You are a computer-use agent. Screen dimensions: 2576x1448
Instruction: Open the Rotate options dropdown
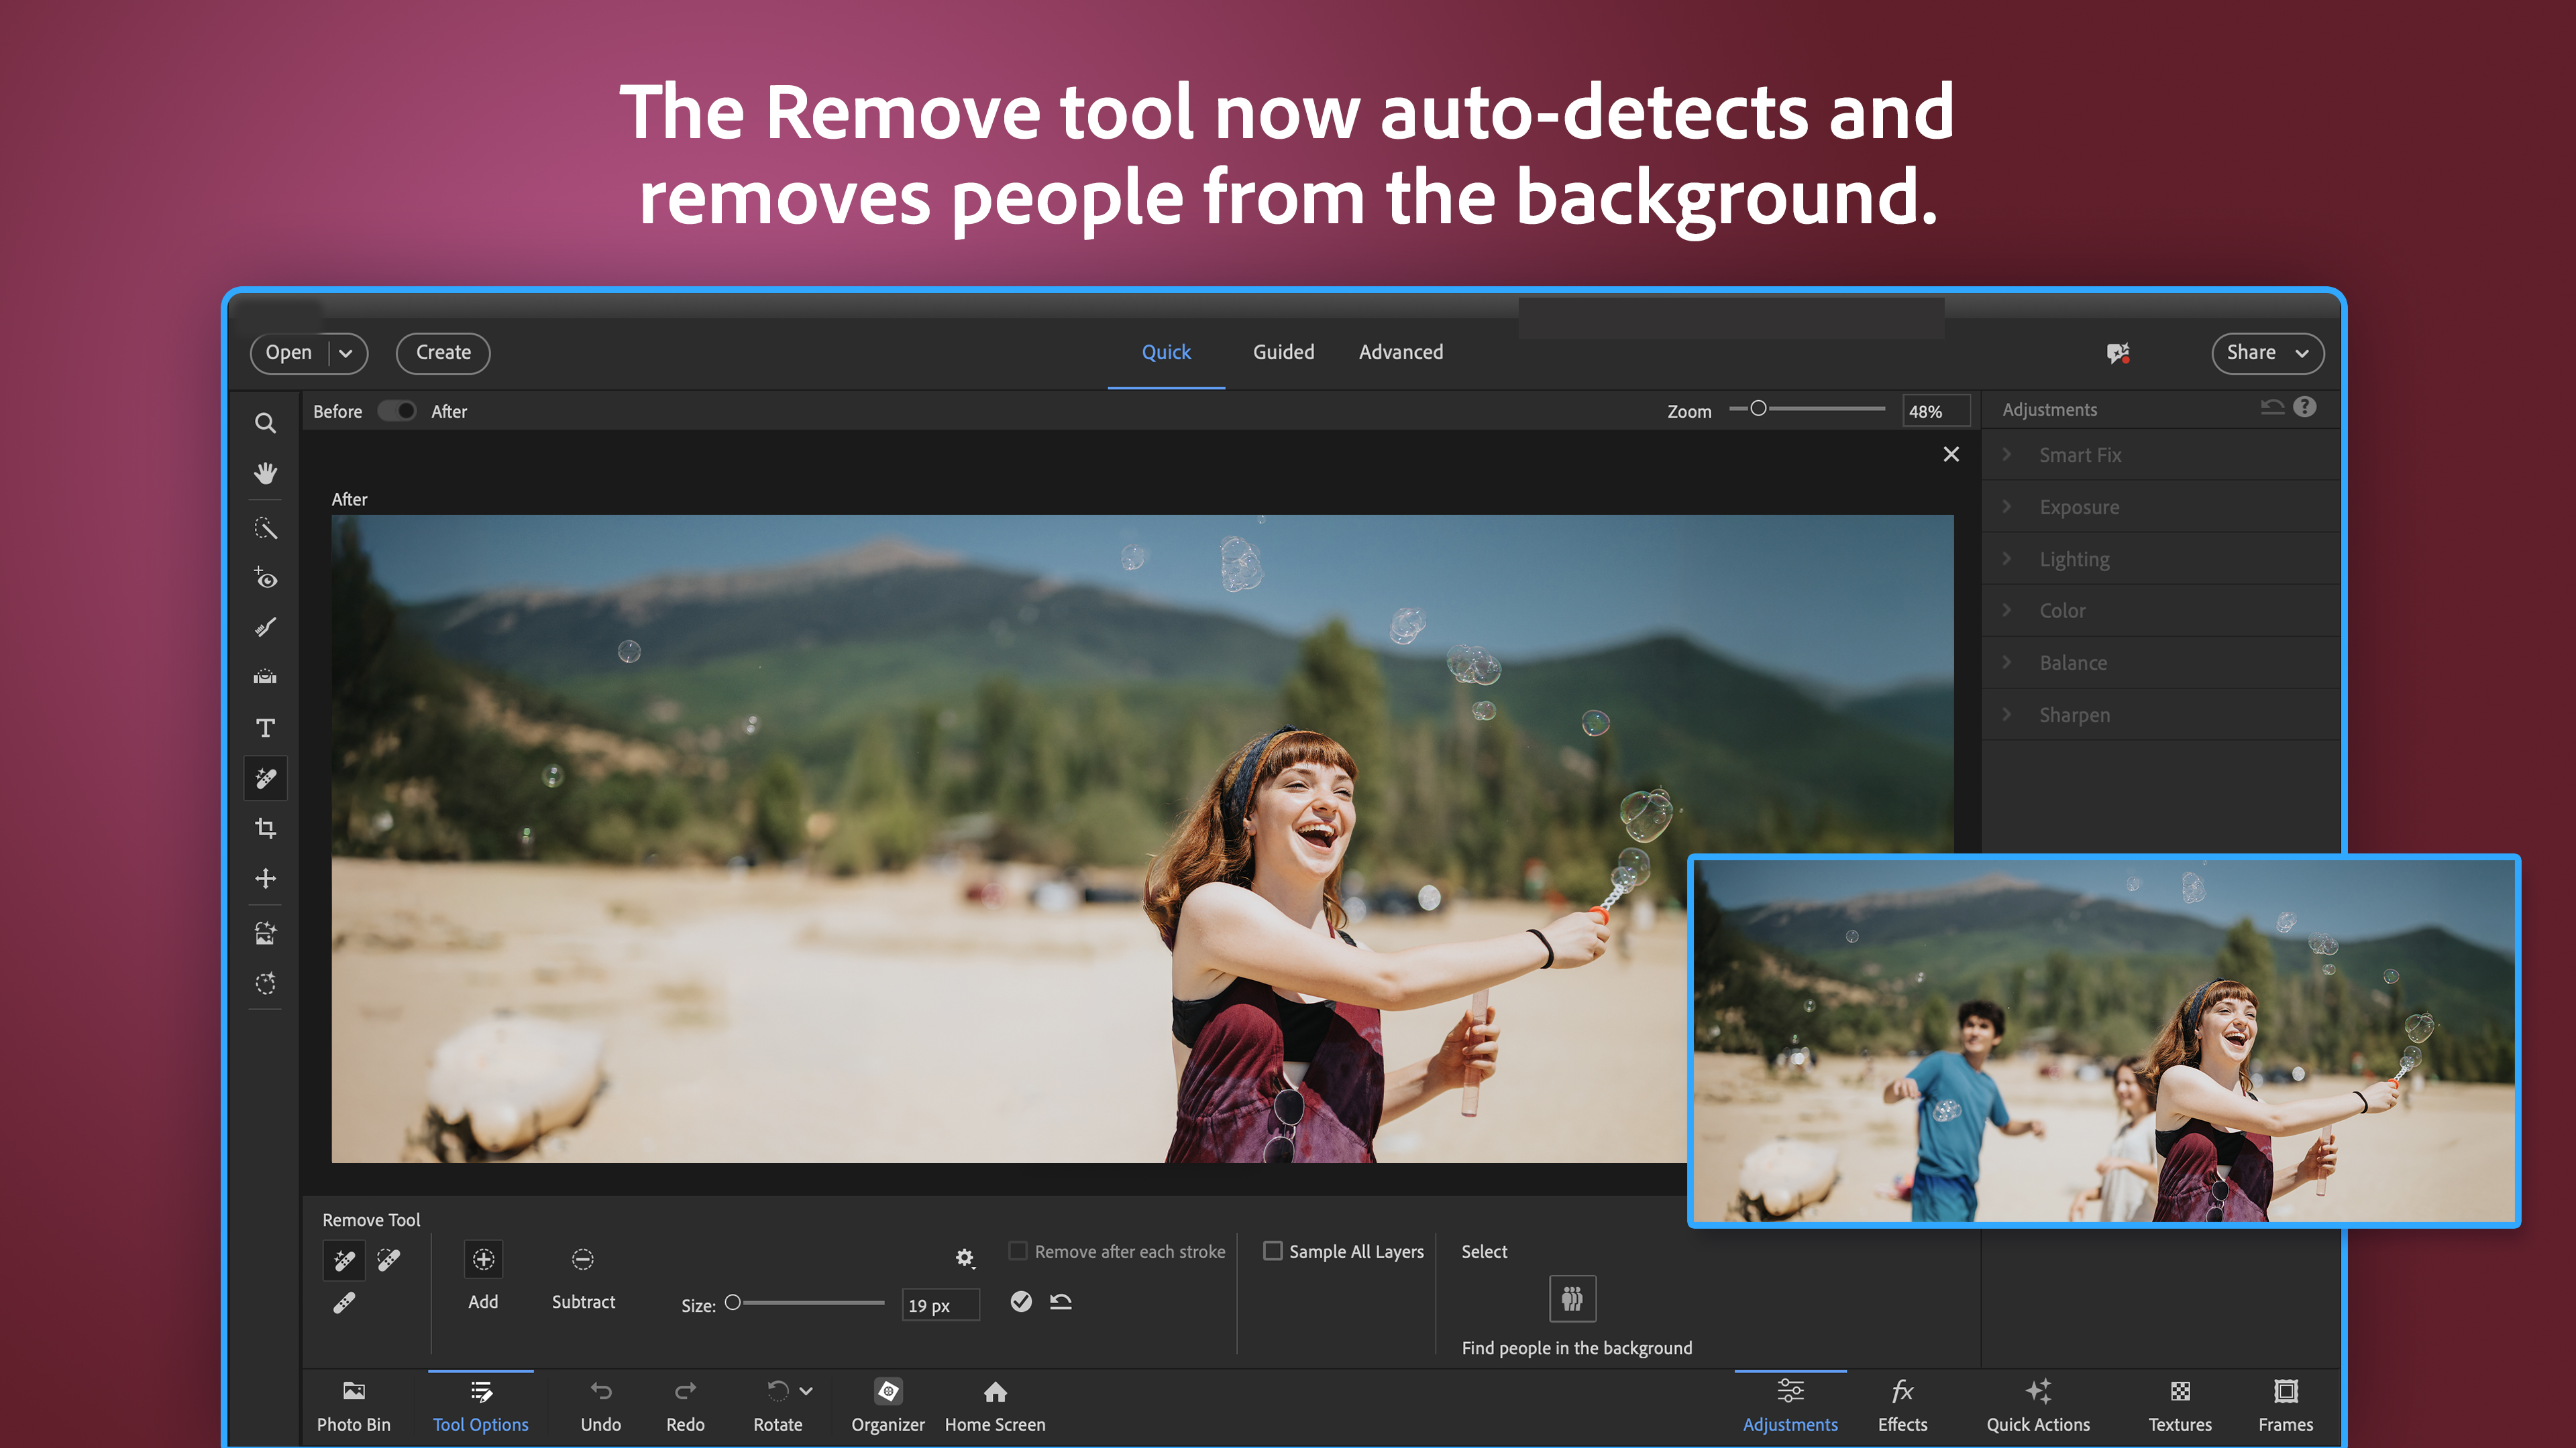tap(806, 1390)
